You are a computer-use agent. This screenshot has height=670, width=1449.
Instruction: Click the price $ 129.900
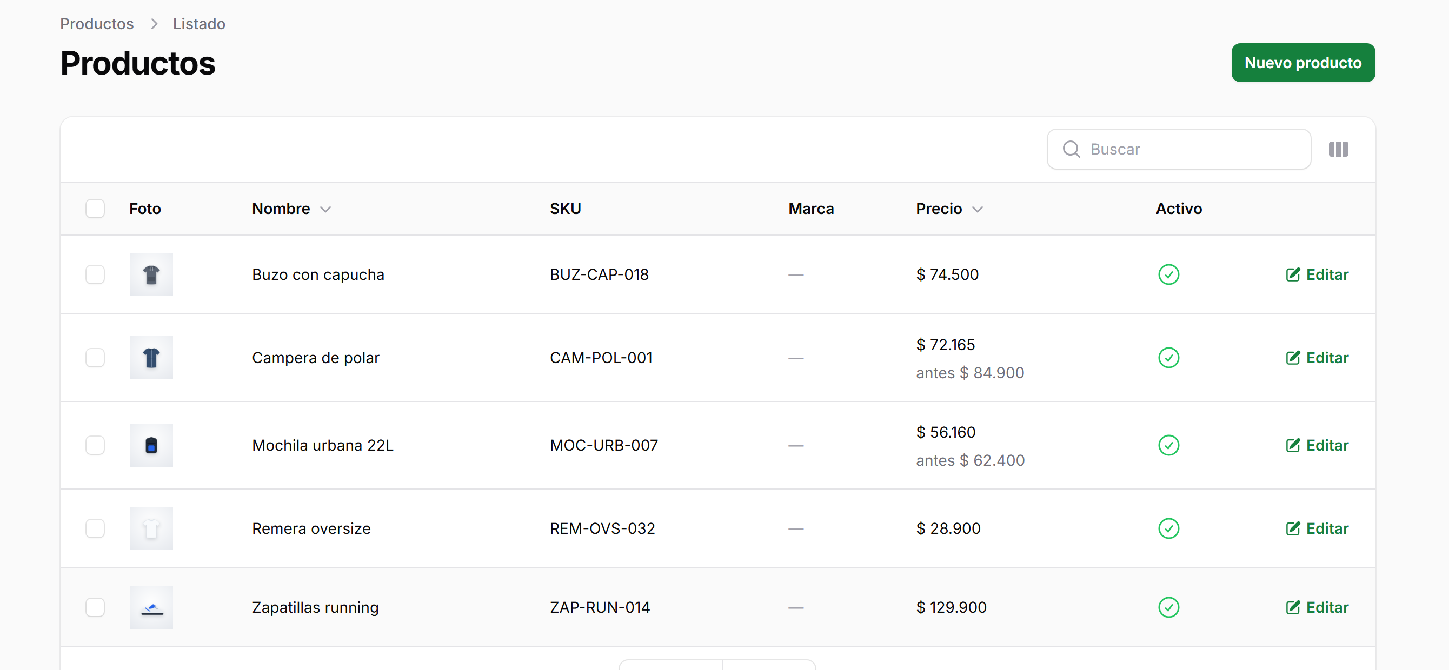pyautogui.click(x=951, y=607)
